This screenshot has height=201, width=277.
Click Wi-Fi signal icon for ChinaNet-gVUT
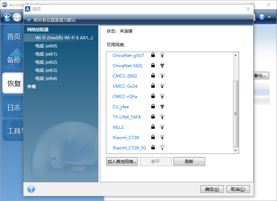pyautogui.click(x=162, y=55)
